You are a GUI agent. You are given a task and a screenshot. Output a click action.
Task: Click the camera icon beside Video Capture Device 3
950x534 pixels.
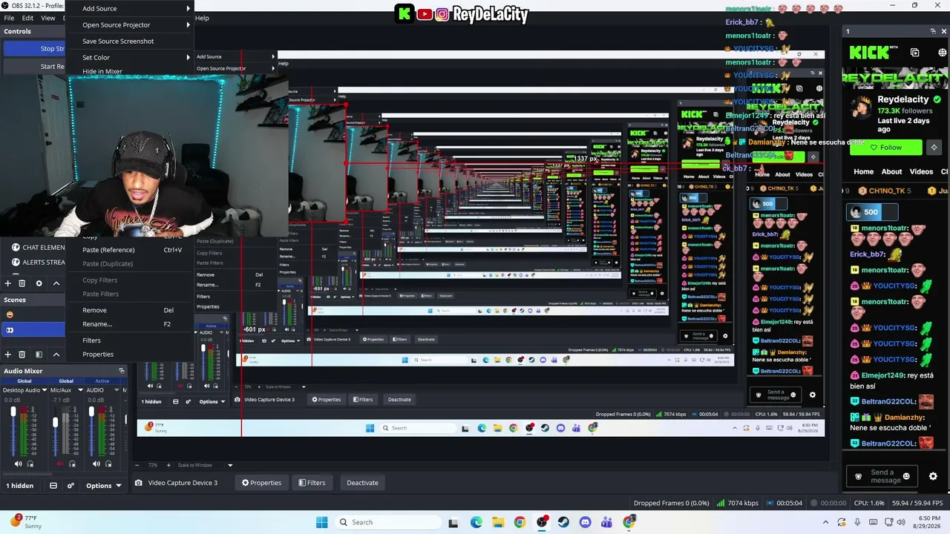click(138, 483)
